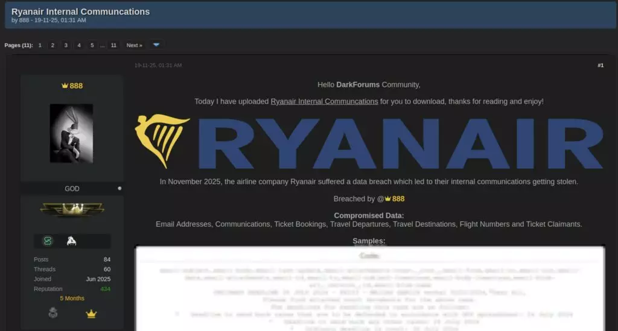618x331 pixels.
Task: Click the Next » pagination button
Action: (x=134, y=45)
